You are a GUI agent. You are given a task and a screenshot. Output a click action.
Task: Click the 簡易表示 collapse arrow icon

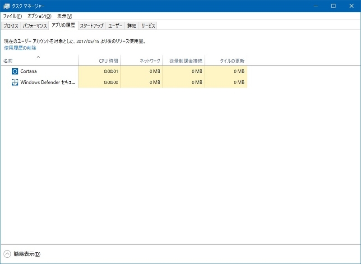[x=7, y=254]
